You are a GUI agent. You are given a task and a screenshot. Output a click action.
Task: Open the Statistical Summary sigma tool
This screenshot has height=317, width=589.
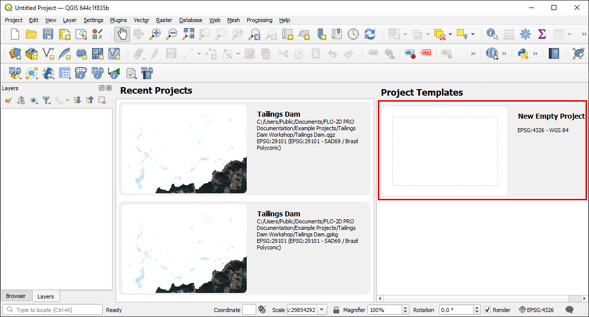[x=541, y=34]
